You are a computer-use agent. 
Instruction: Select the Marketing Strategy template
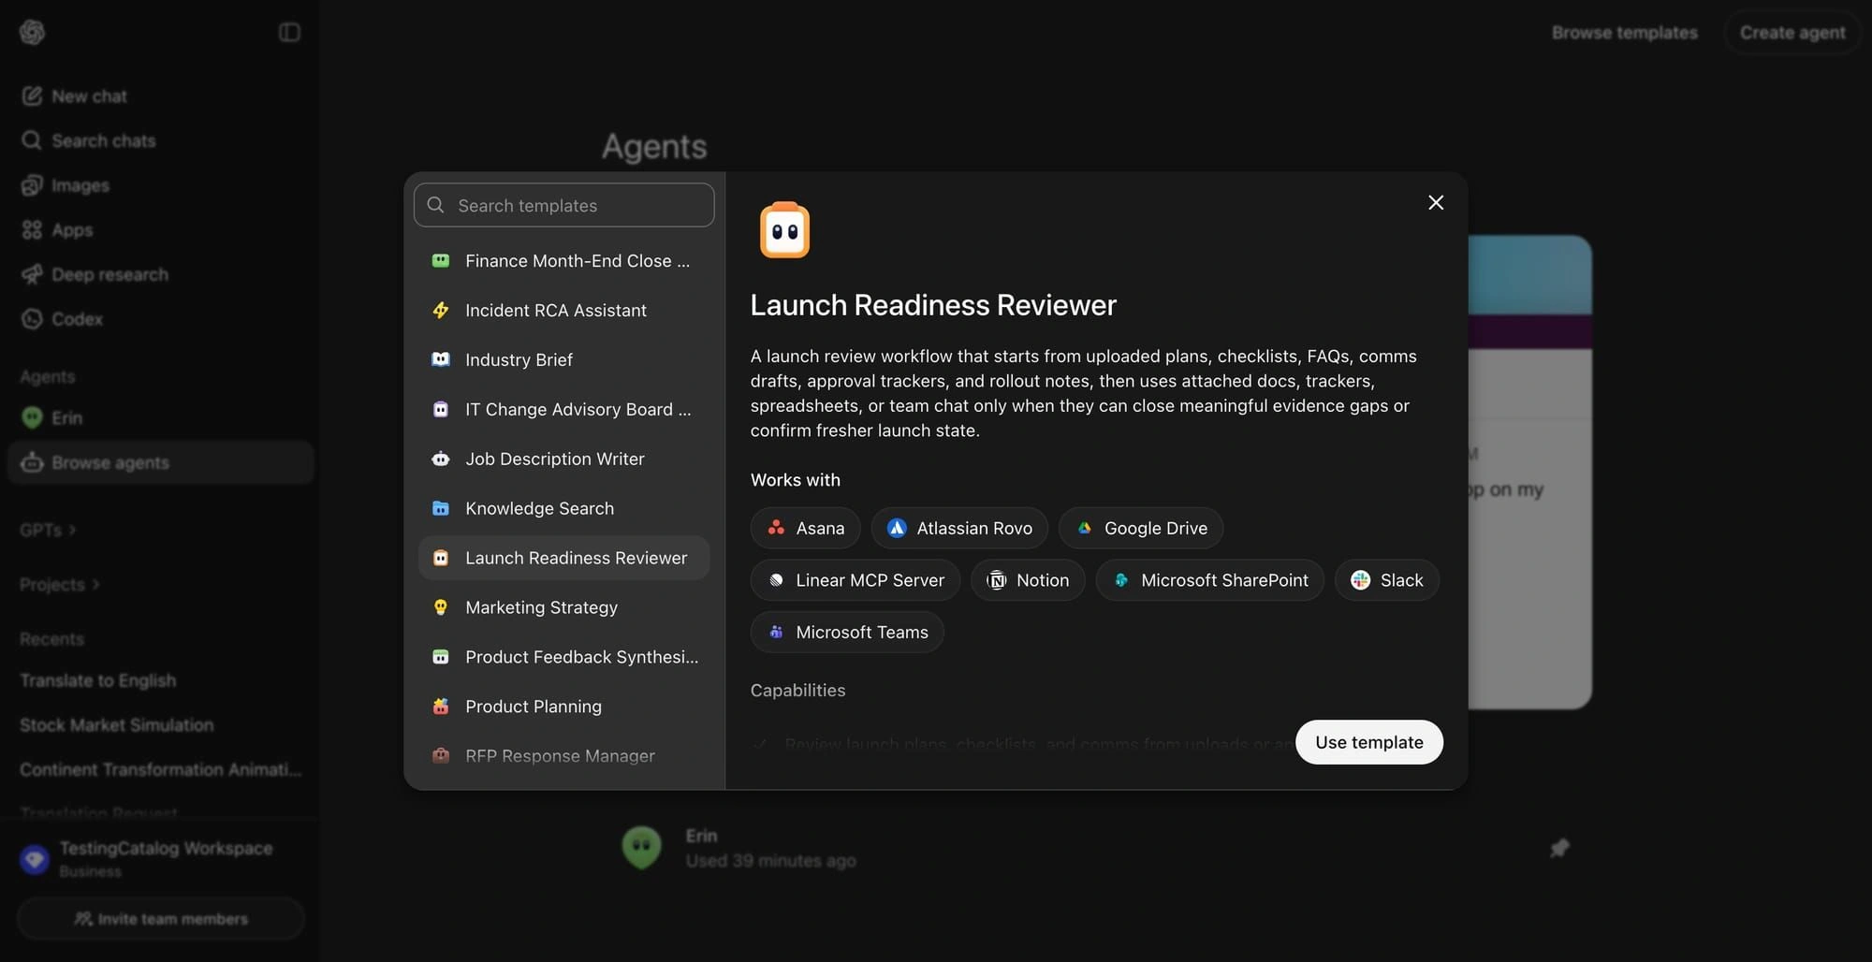(563, 607)
